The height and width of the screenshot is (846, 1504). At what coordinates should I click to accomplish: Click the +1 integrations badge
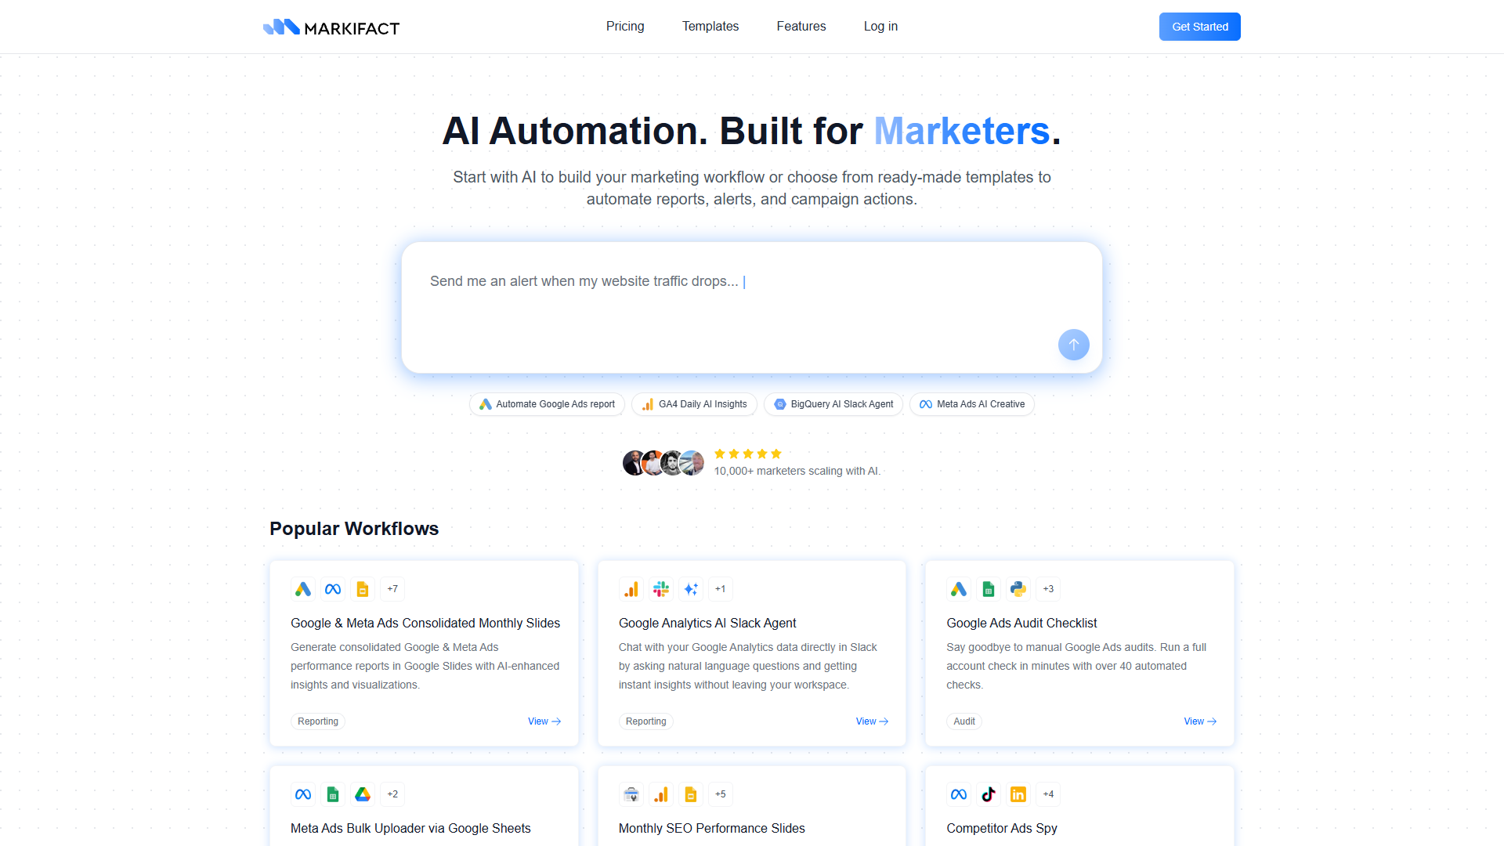click(x=721, y=589)
